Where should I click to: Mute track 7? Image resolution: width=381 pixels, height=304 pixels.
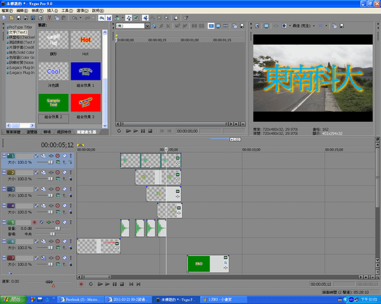point(65,258)
